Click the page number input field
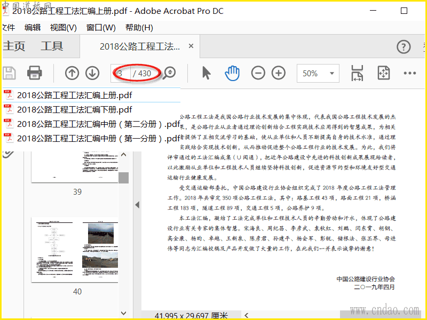 click(120, 73)
